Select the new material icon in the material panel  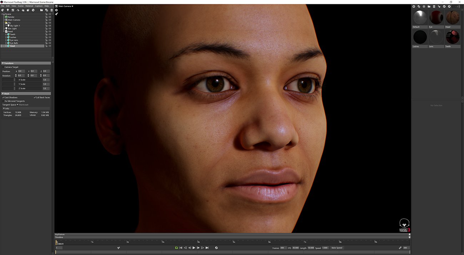point(413,6)
